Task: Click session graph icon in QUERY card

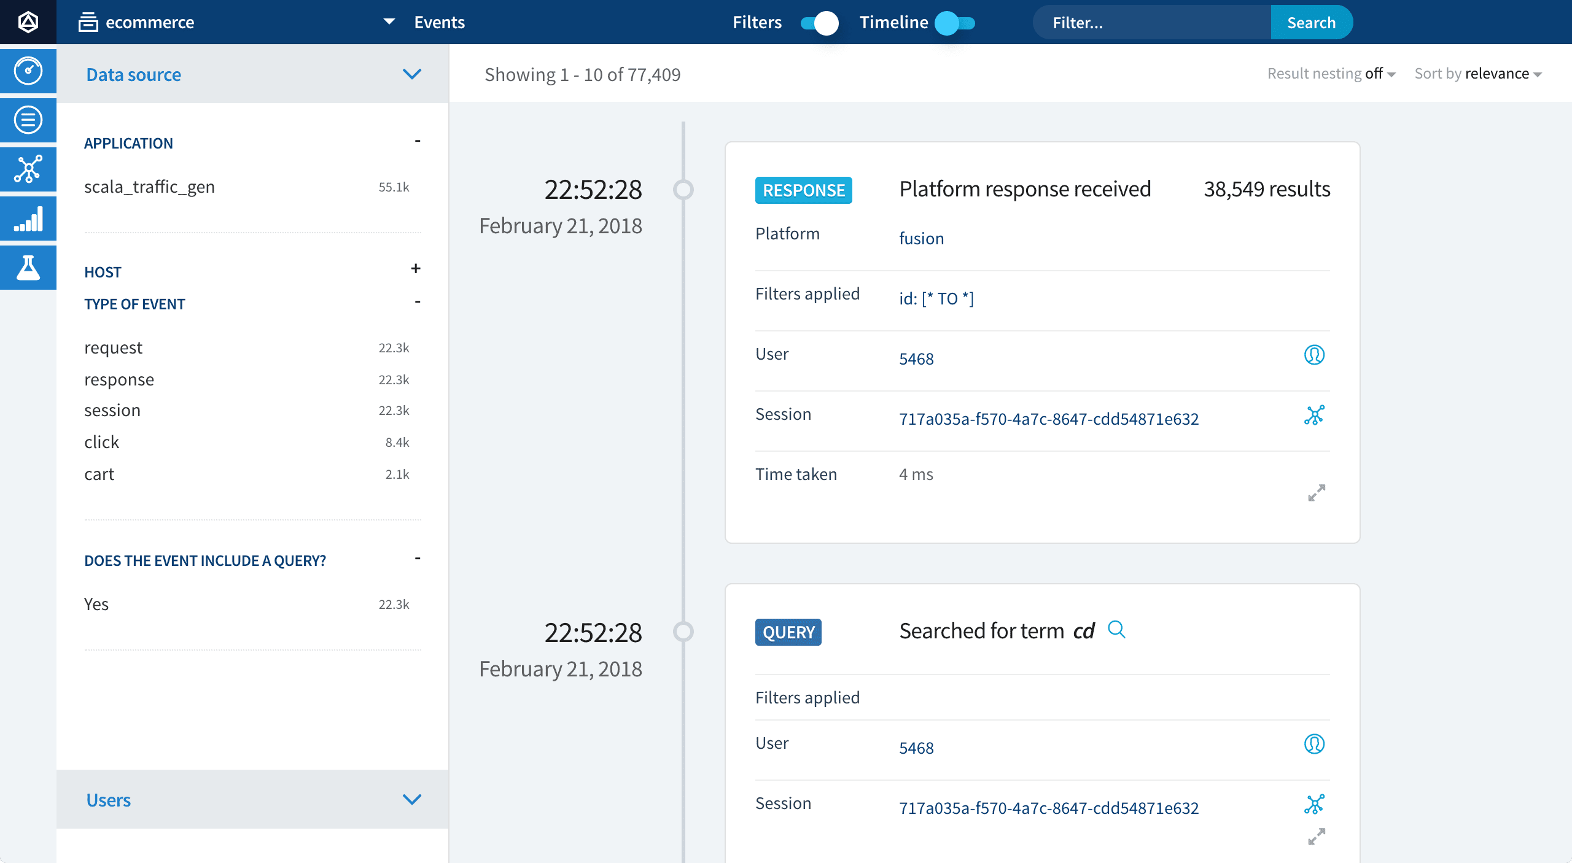Action: [1314, 804]
